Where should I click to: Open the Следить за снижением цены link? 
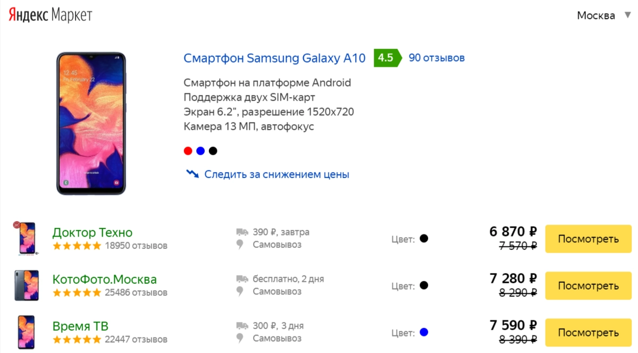pyautogui.click(x=276, y=174)
